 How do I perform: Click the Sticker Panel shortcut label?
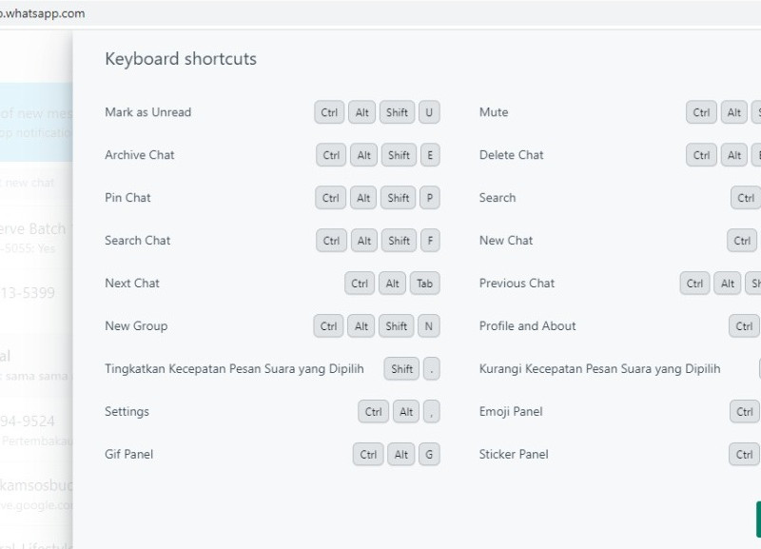[514, 455]
